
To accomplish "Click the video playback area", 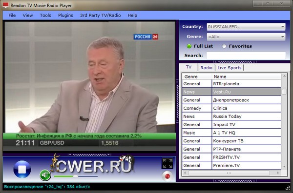I will coord(89,86).
